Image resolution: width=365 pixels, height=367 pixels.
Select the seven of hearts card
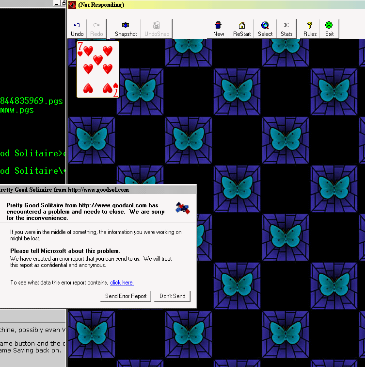(98, 69)
